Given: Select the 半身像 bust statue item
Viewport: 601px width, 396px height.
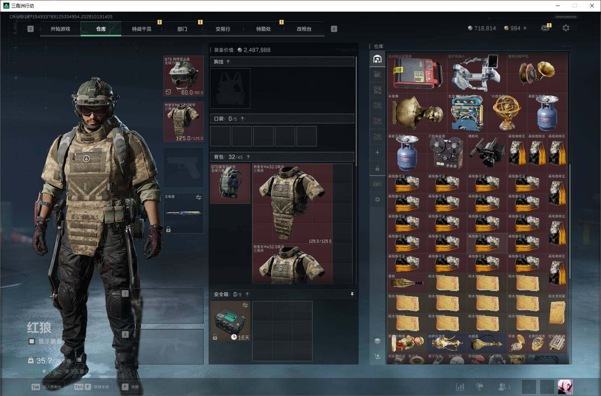Looking at the screenshot, I should click(x=417, y=113).
